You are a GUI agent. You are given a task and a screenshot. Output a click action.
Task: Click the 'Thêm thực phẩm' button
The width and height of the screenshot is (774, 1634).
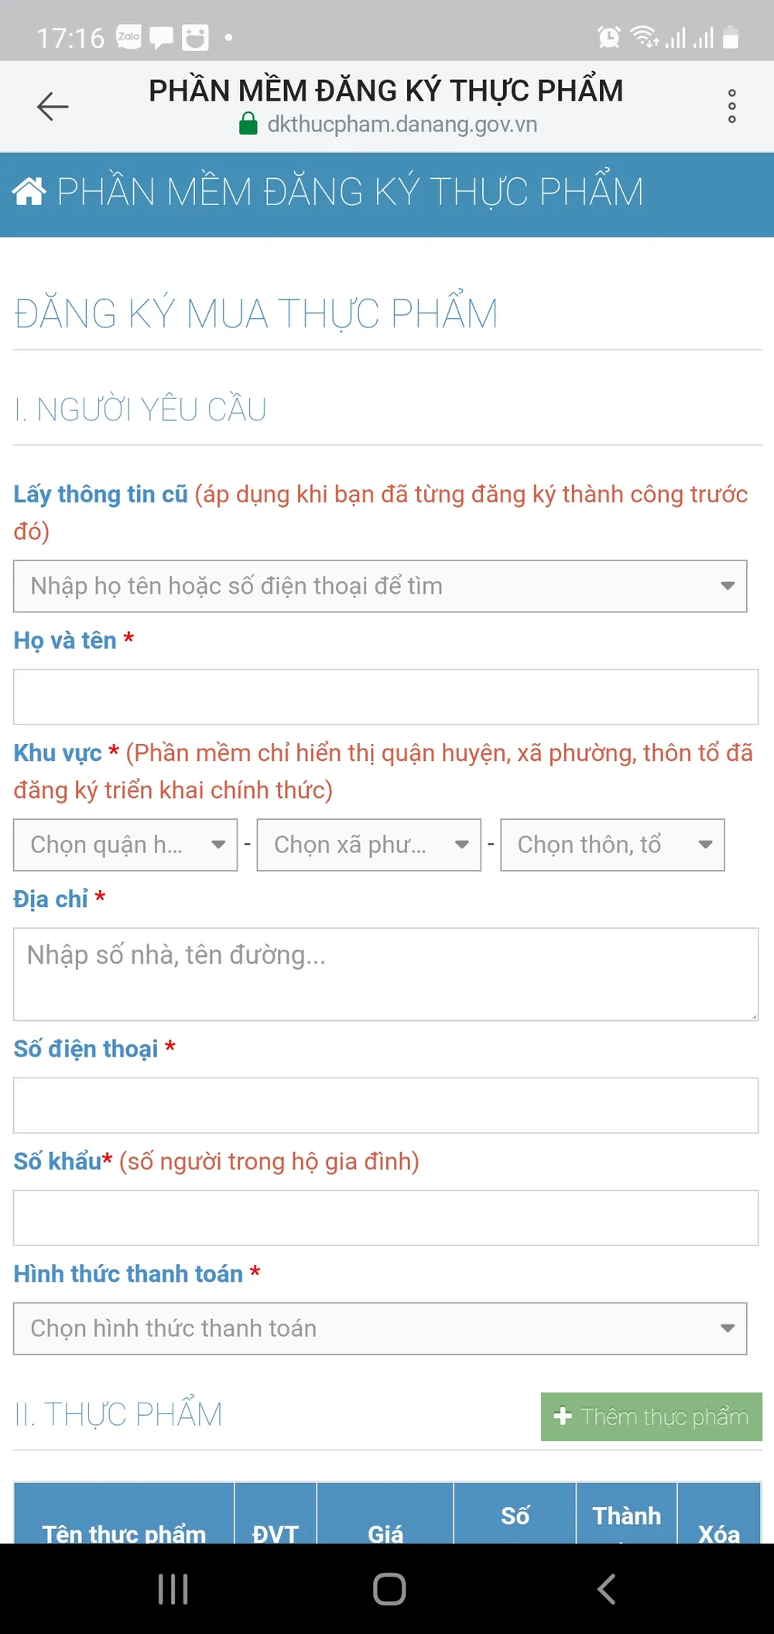point(651,1416)
